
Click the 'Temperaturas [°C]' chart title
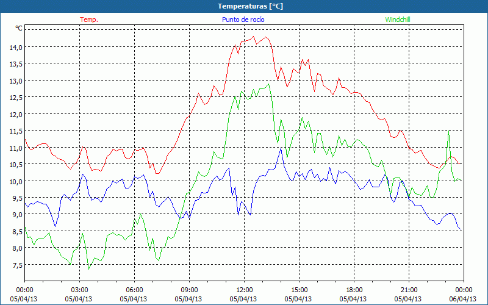click(250, 6)
